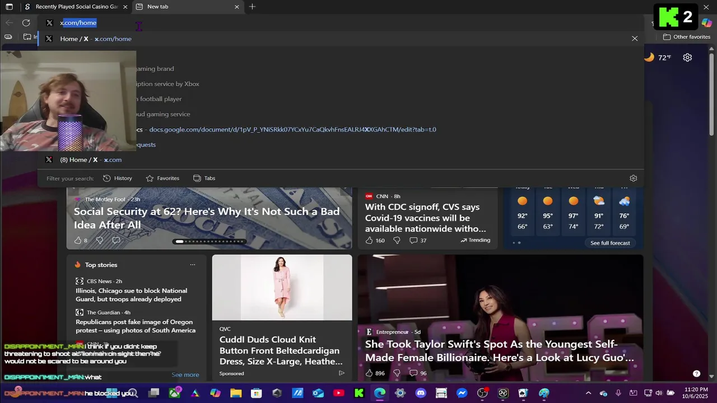Open the 37 comments on CNN article
This screenshot has width=717, height=403.
pyautogui.click(x=418, y=240)
